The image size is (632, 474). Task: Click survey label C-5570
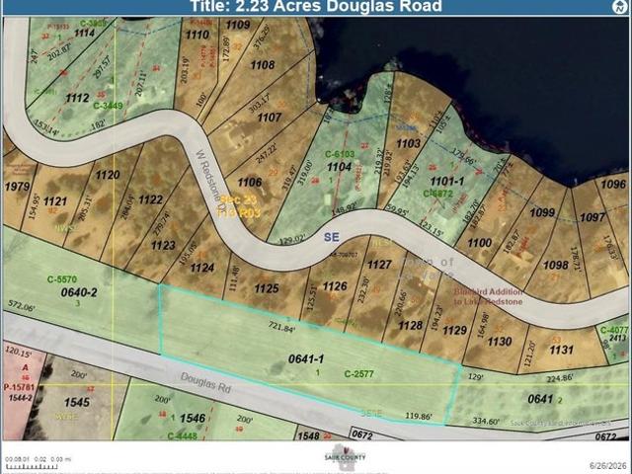coord(61,278)
